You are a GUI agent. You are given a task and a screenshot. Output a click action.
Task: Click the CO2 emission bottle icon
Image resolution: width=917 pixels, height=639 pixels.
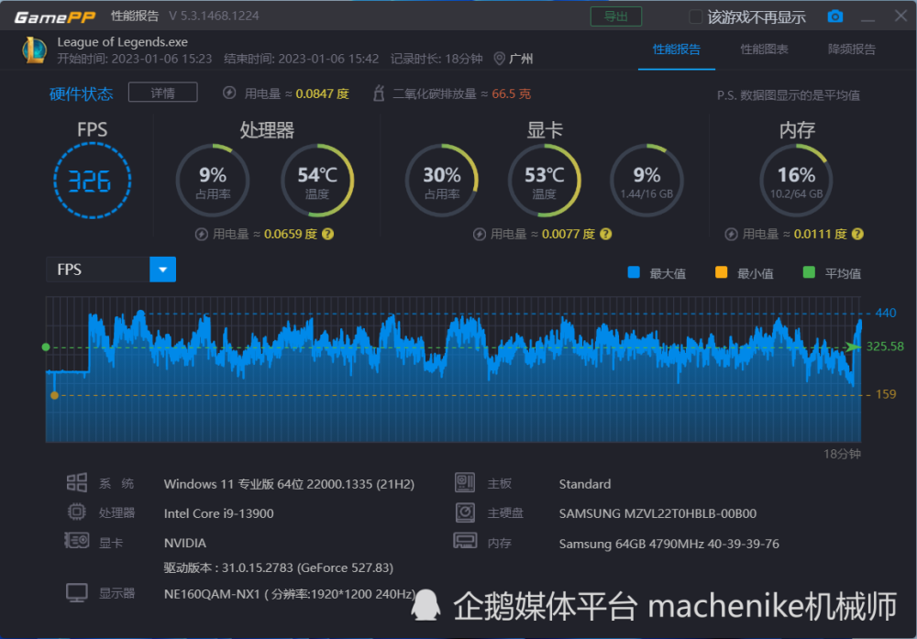[379, 93]
